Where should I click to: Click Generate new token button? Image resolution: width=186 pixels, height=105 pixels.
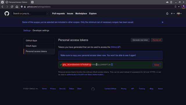pyautogui.click(x=140, y=40)
